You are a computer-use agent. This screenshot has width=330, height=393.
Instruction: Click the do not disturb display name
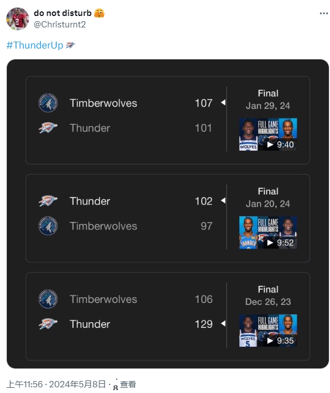[63, 13]
